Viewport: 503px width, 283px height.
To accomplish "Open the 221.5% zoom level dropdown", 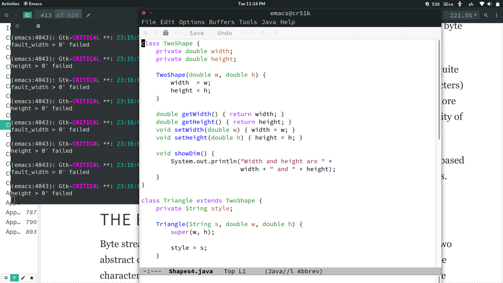I will pos(461,15).
